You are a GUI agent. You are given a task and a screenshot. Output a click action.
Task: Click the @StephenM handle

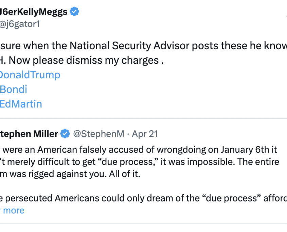tap(98, 134)
